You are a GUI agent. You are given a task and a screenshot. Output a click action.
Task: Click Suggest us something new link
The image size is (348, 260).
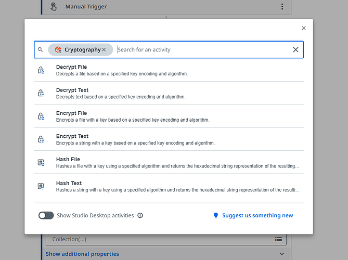pyautogui.click(x=257, y=215)
